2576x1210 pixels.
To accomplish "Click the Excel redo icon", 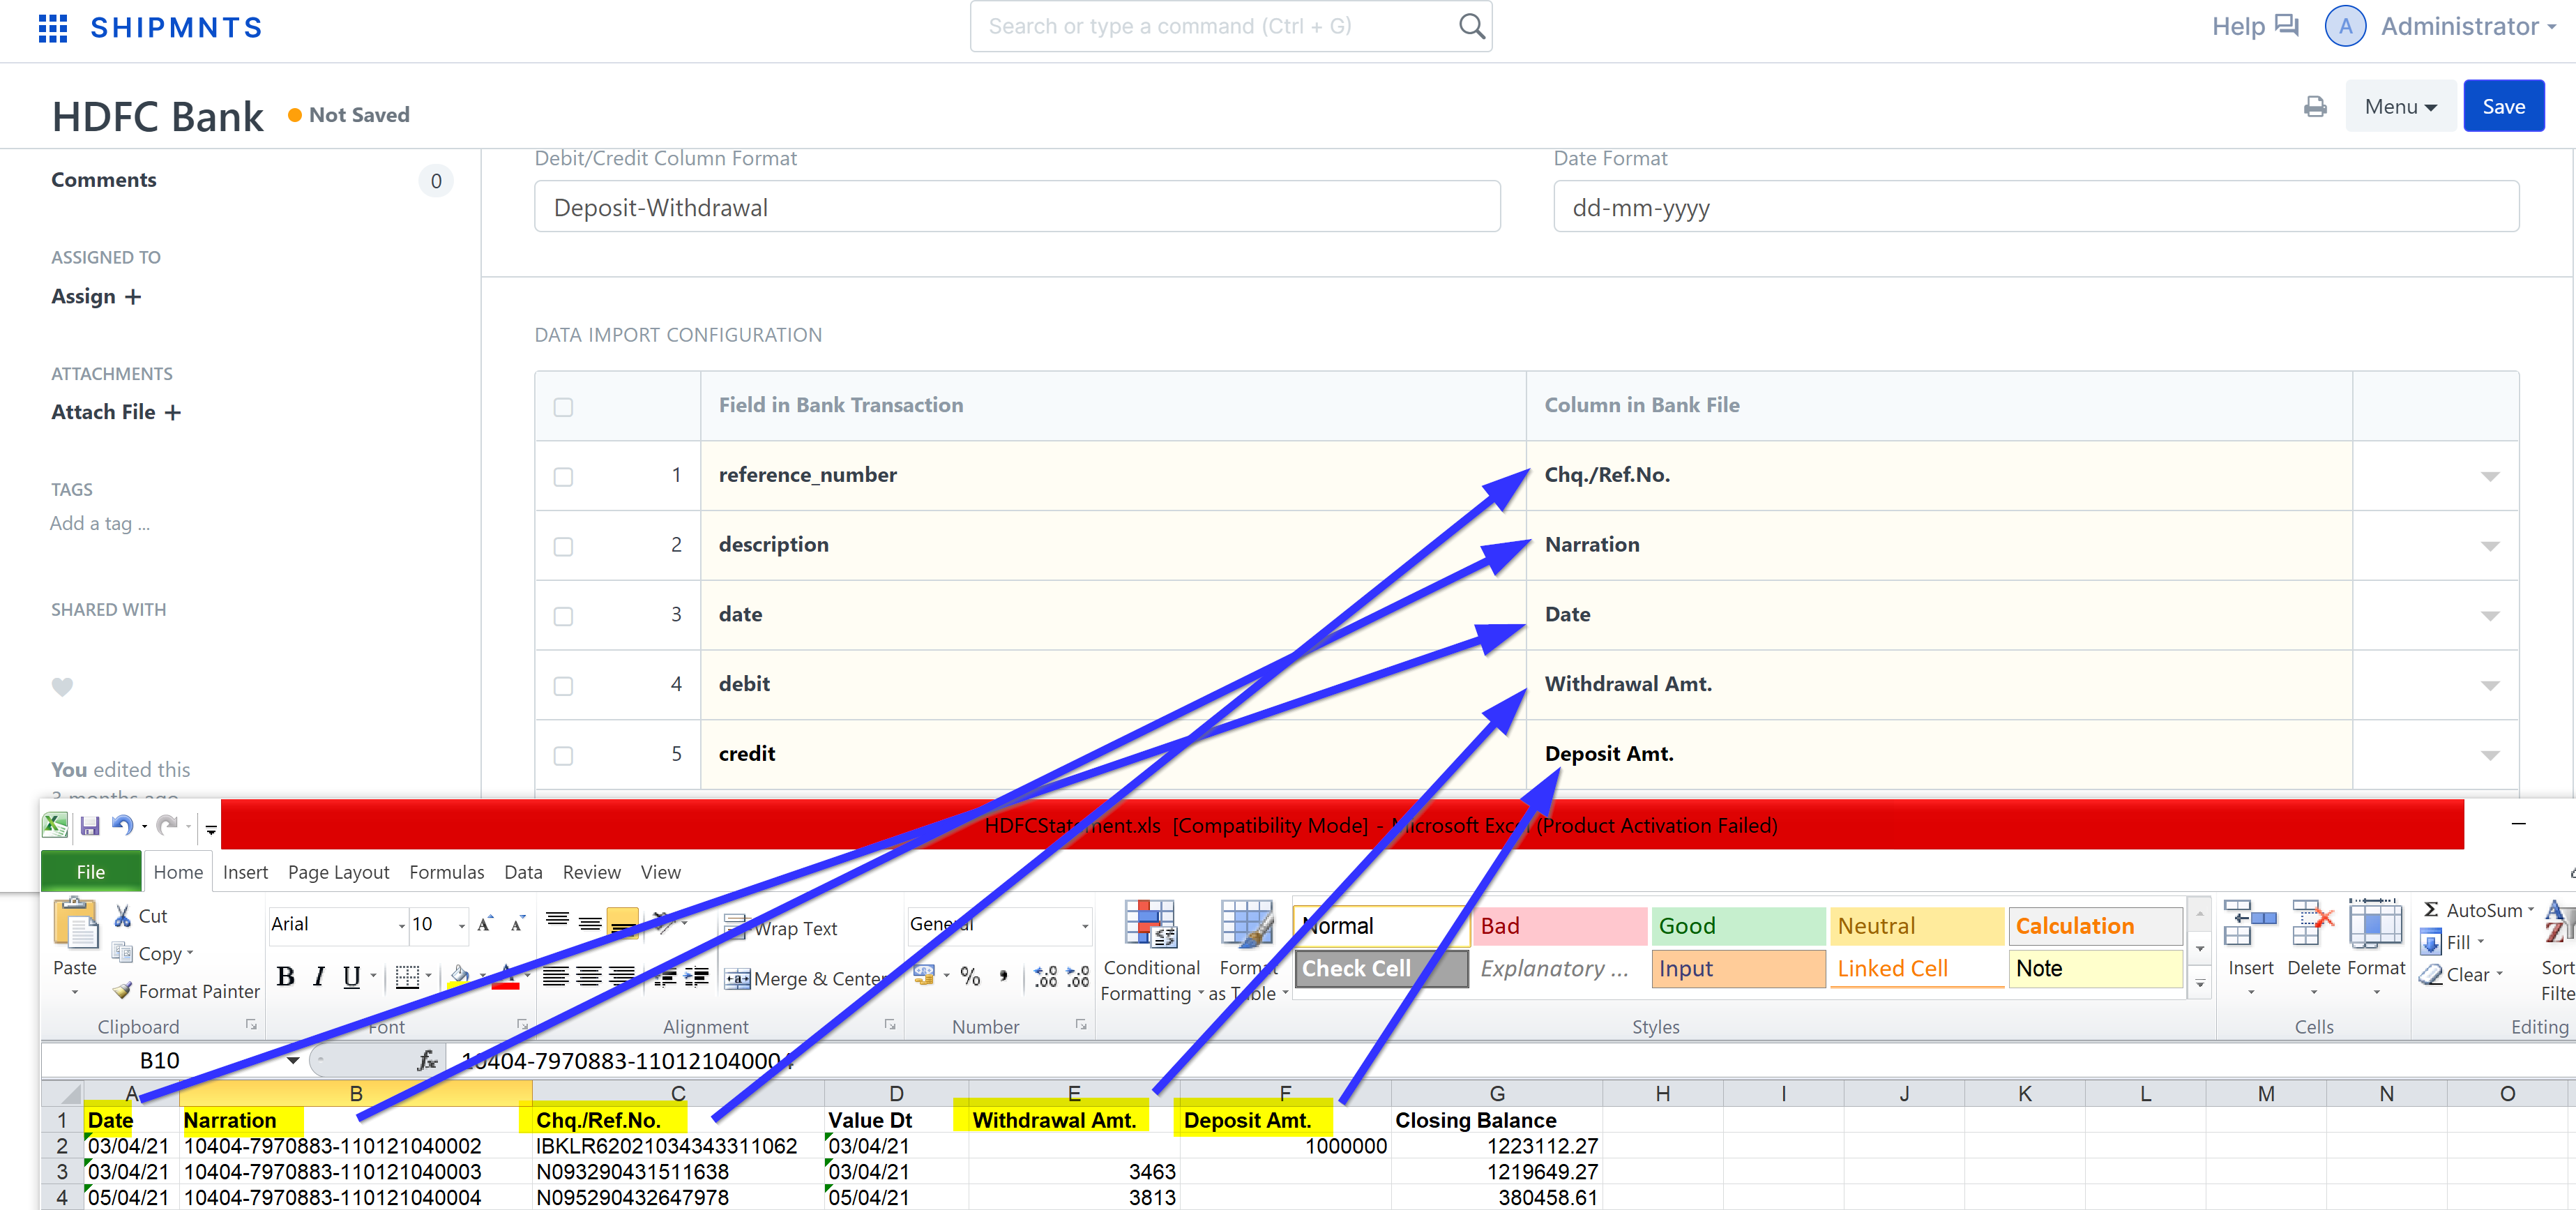I will pyautogui.click(x=167, y=826).
